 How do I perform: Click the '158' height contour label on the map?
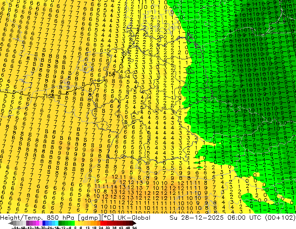click(x=49, y=96)
